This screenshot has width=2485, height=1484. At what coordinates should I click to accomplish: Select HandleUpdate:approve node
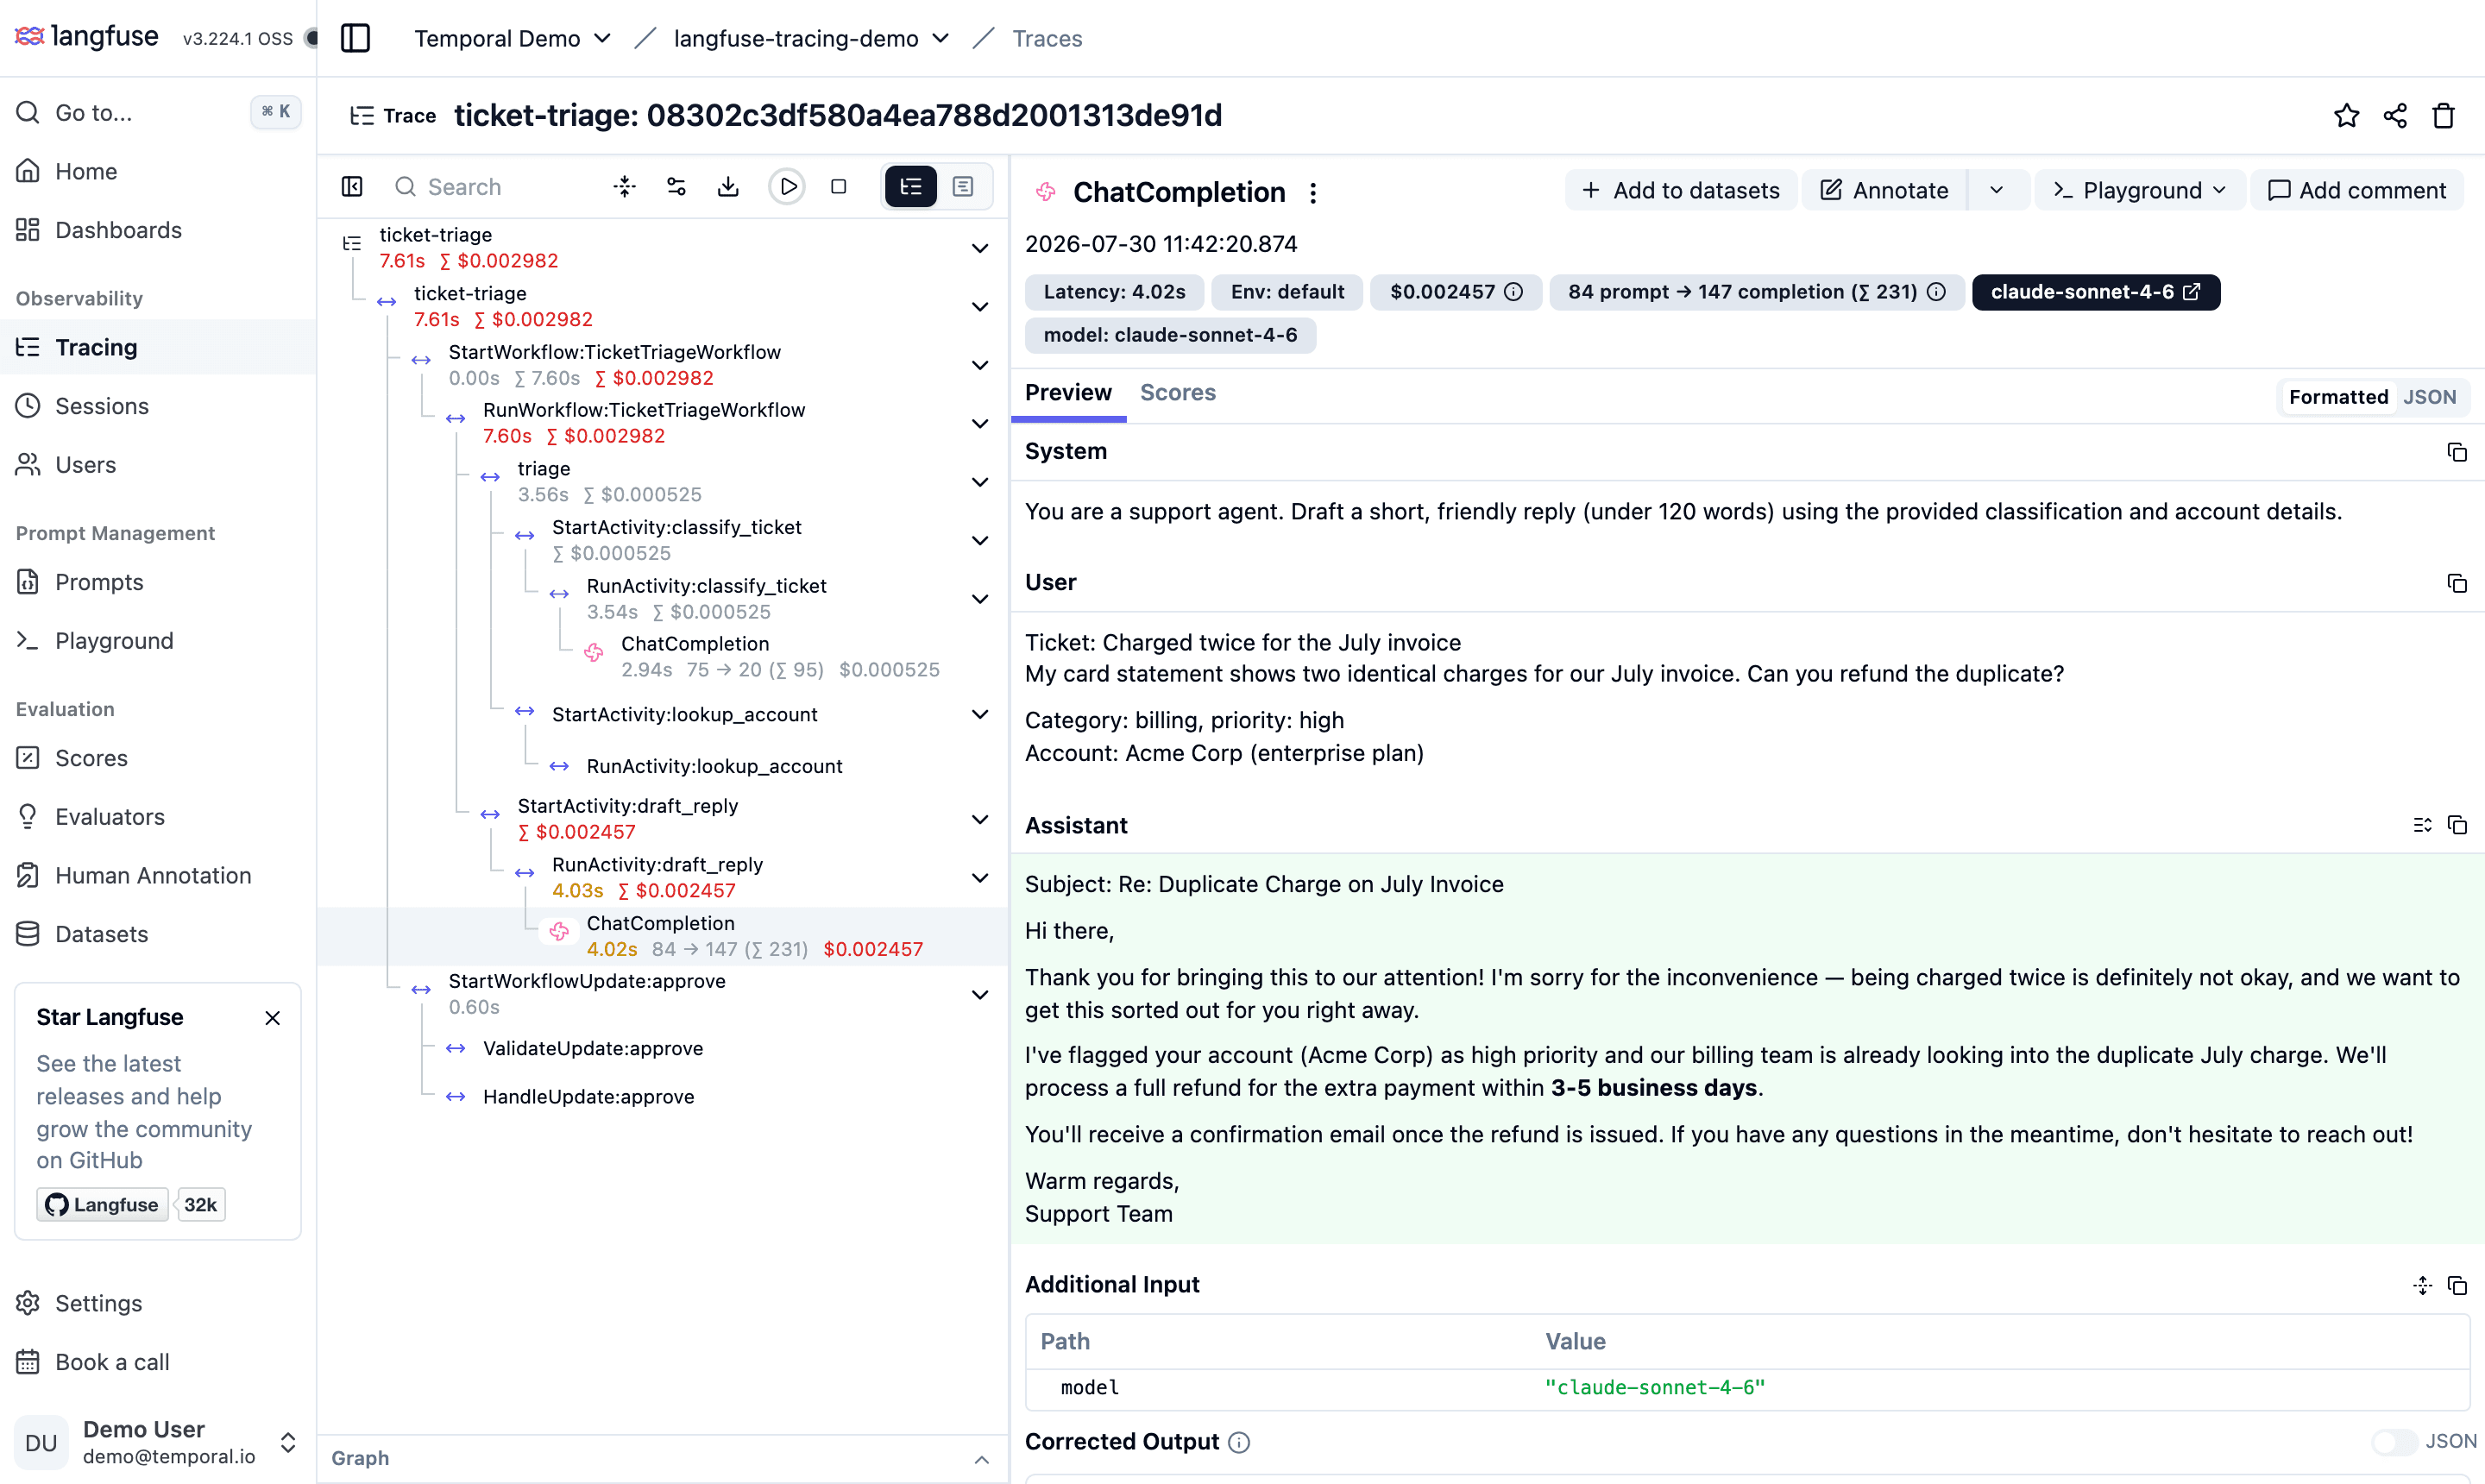tap(588, 1097)
